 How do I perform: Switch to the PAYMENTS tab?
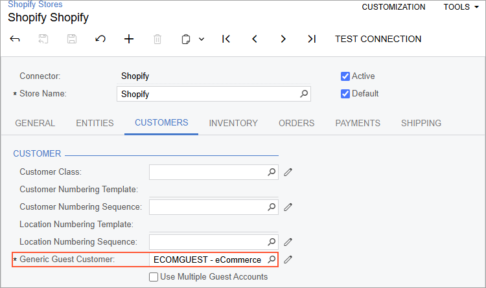tap(358, 123)
